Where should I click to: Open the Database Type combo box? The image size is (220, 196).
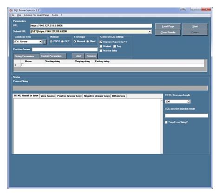click(x=28, y=42)
